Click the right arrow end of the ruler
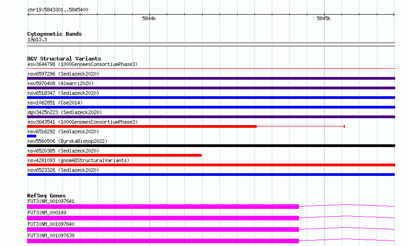The height and width of the screenshot is (246, 408). 394,14
